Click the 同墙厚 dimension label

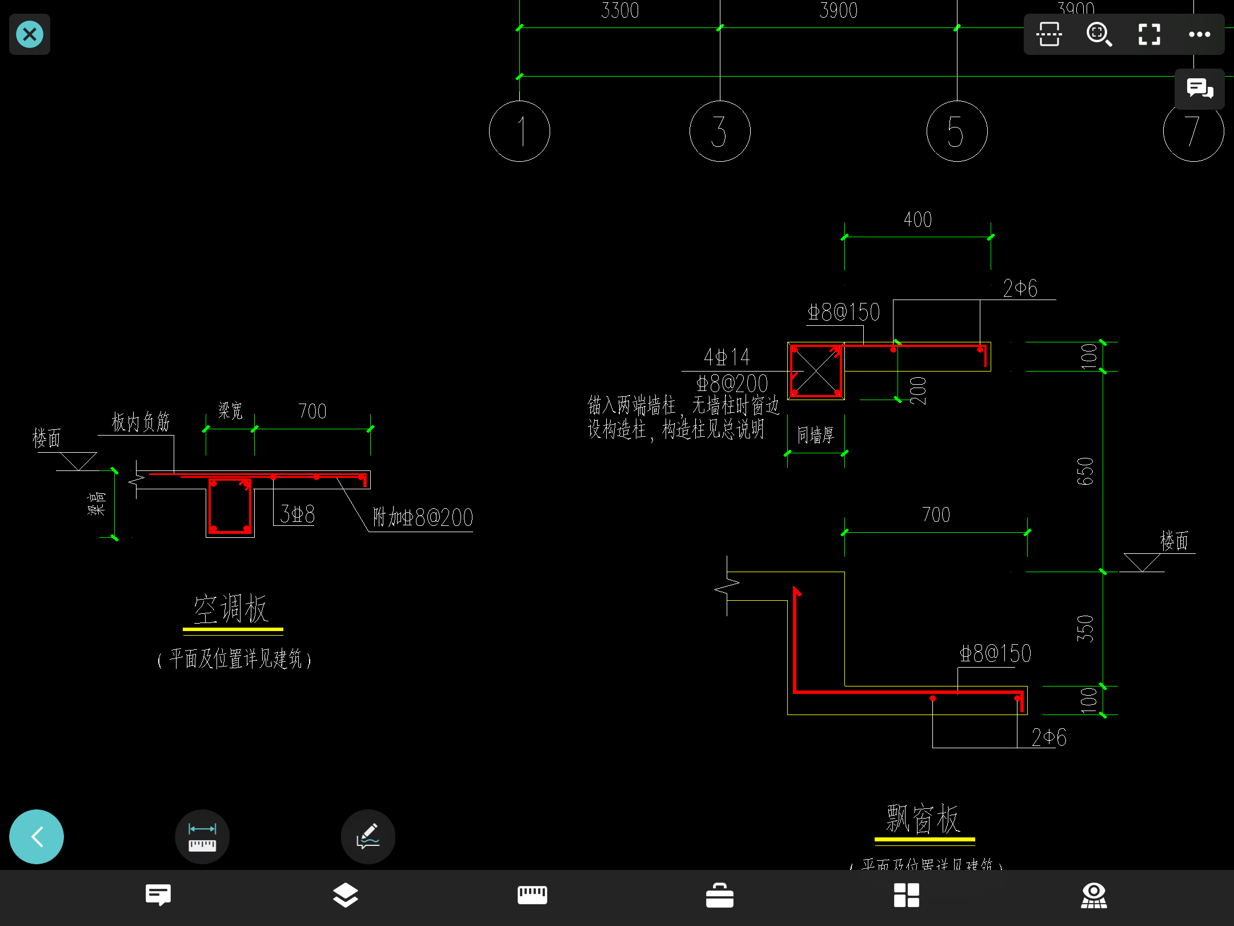(x=816, y=435)
